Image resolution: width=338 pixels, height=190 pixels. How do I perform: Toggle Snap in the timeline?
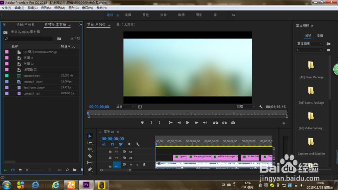tap(112, 144)
